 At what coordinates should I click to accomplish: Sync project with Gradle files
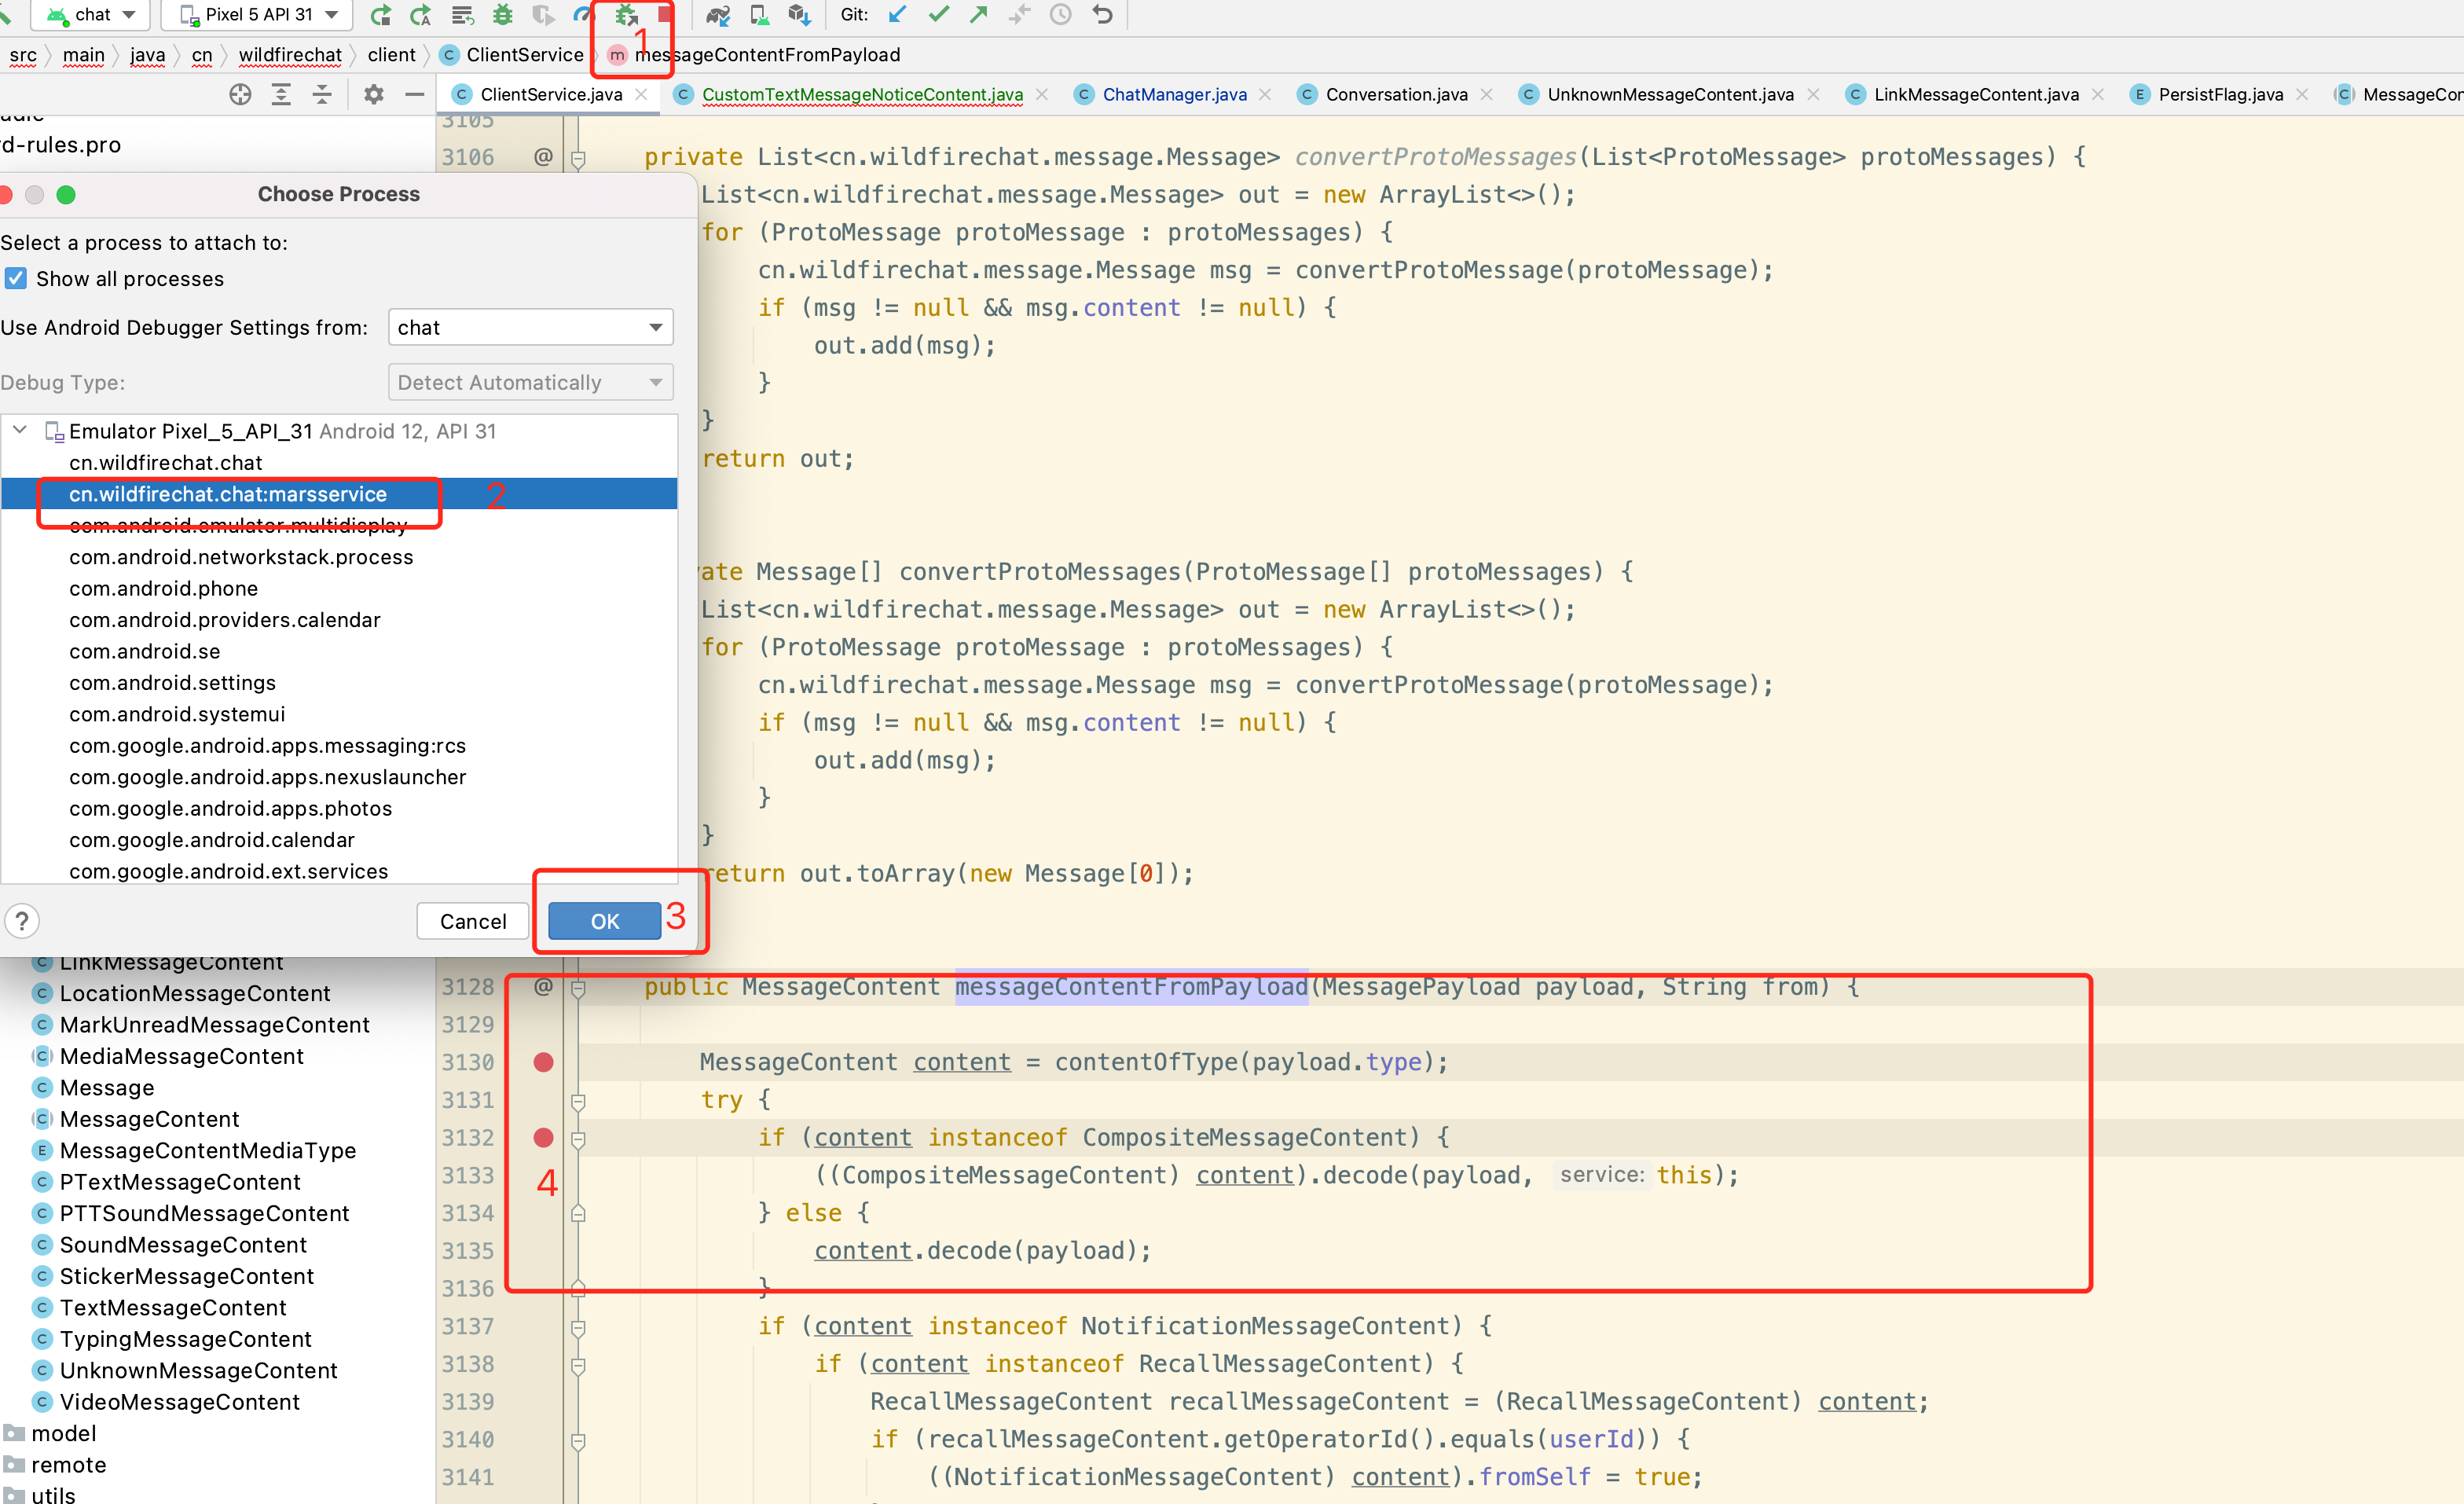[717, 15]
